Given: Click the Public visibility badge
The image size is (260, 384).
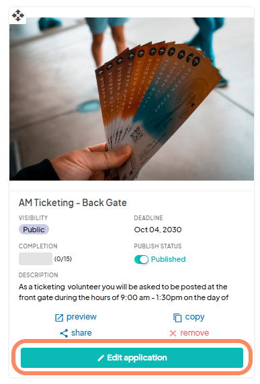Looking at the screenshot, I should click(34, 230).
